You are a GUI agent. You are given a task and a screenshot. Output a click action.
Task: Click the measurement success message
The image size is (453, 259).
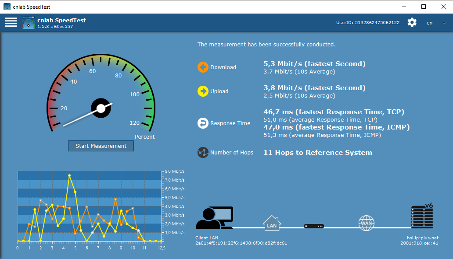pyautogui.click(x=266, y=44)
